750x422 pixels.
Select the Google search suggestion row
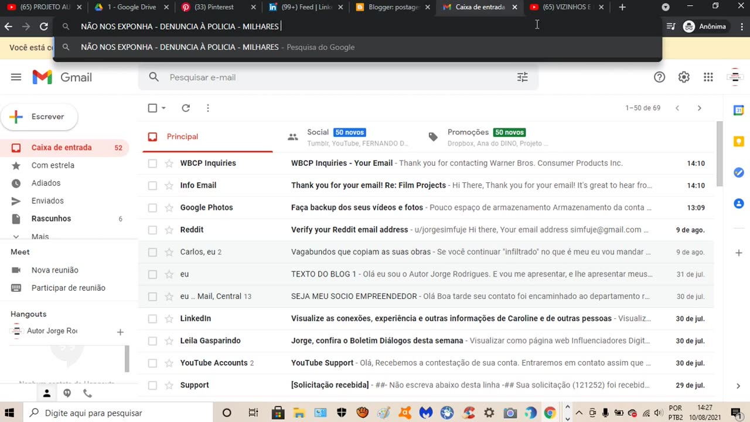(357, 47)
